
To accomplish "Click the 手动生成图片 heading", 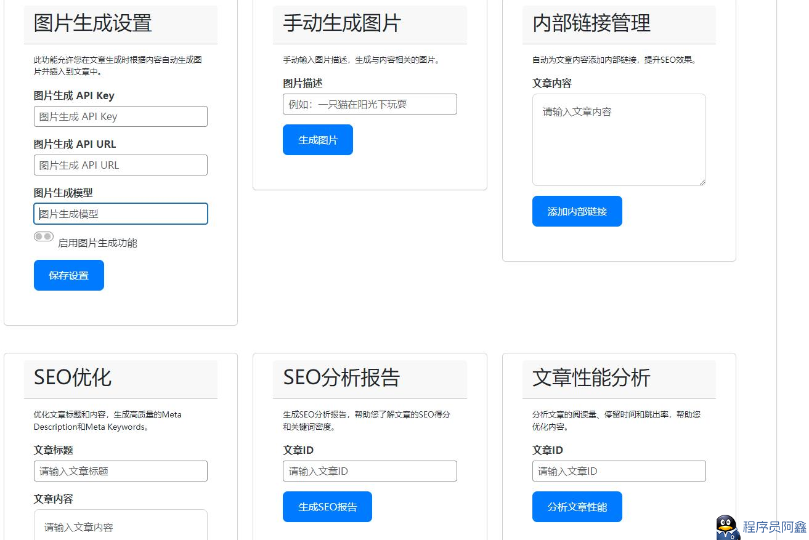I will (x=342, y=23).
